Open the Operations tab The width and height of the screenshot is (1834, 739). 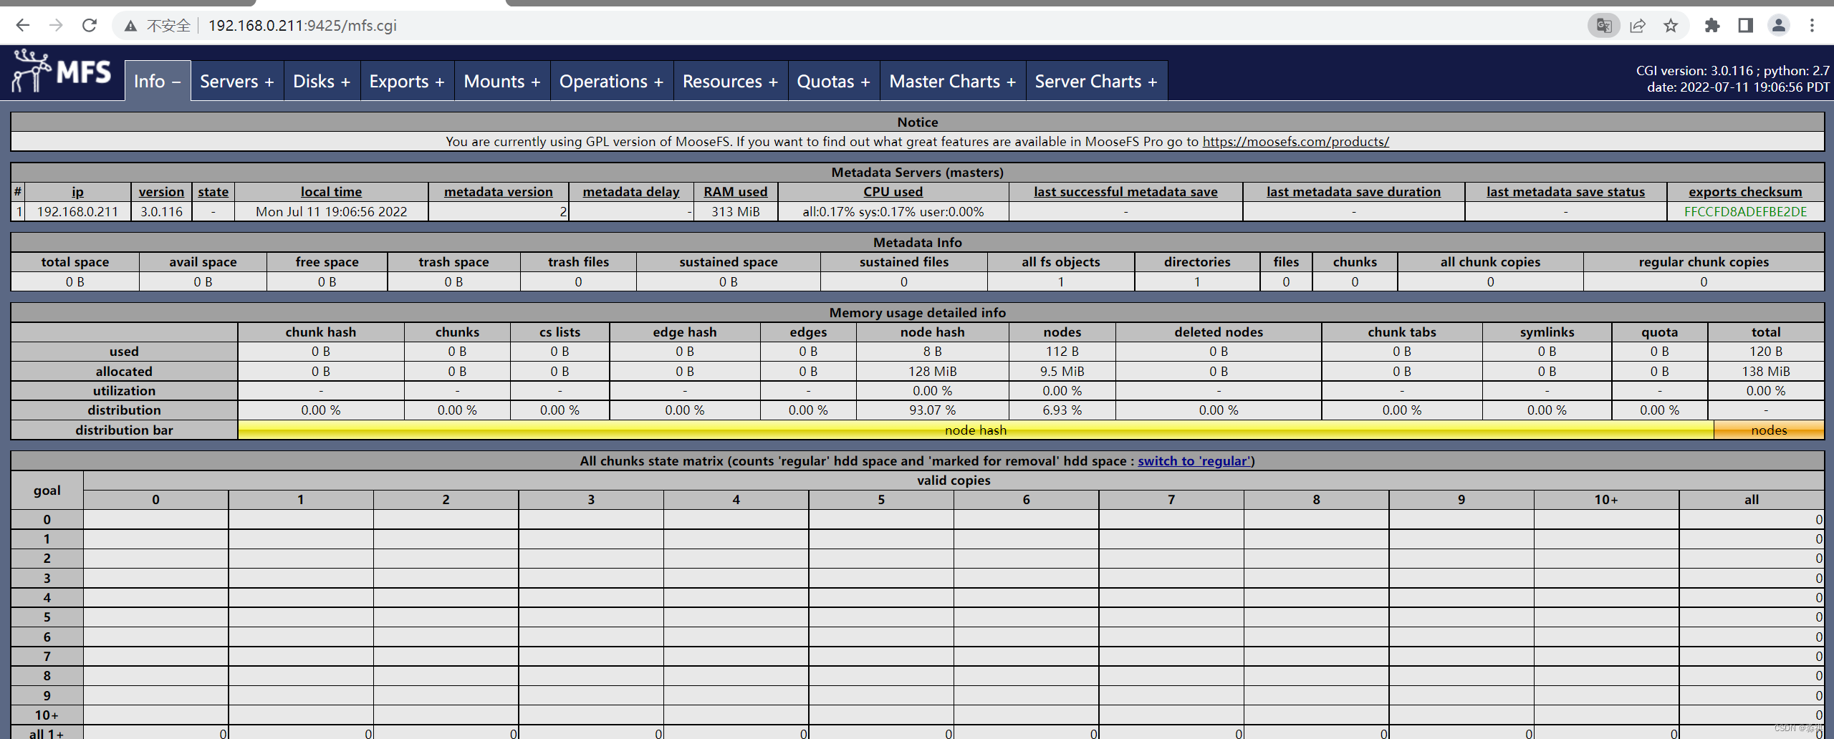point(612,81)
